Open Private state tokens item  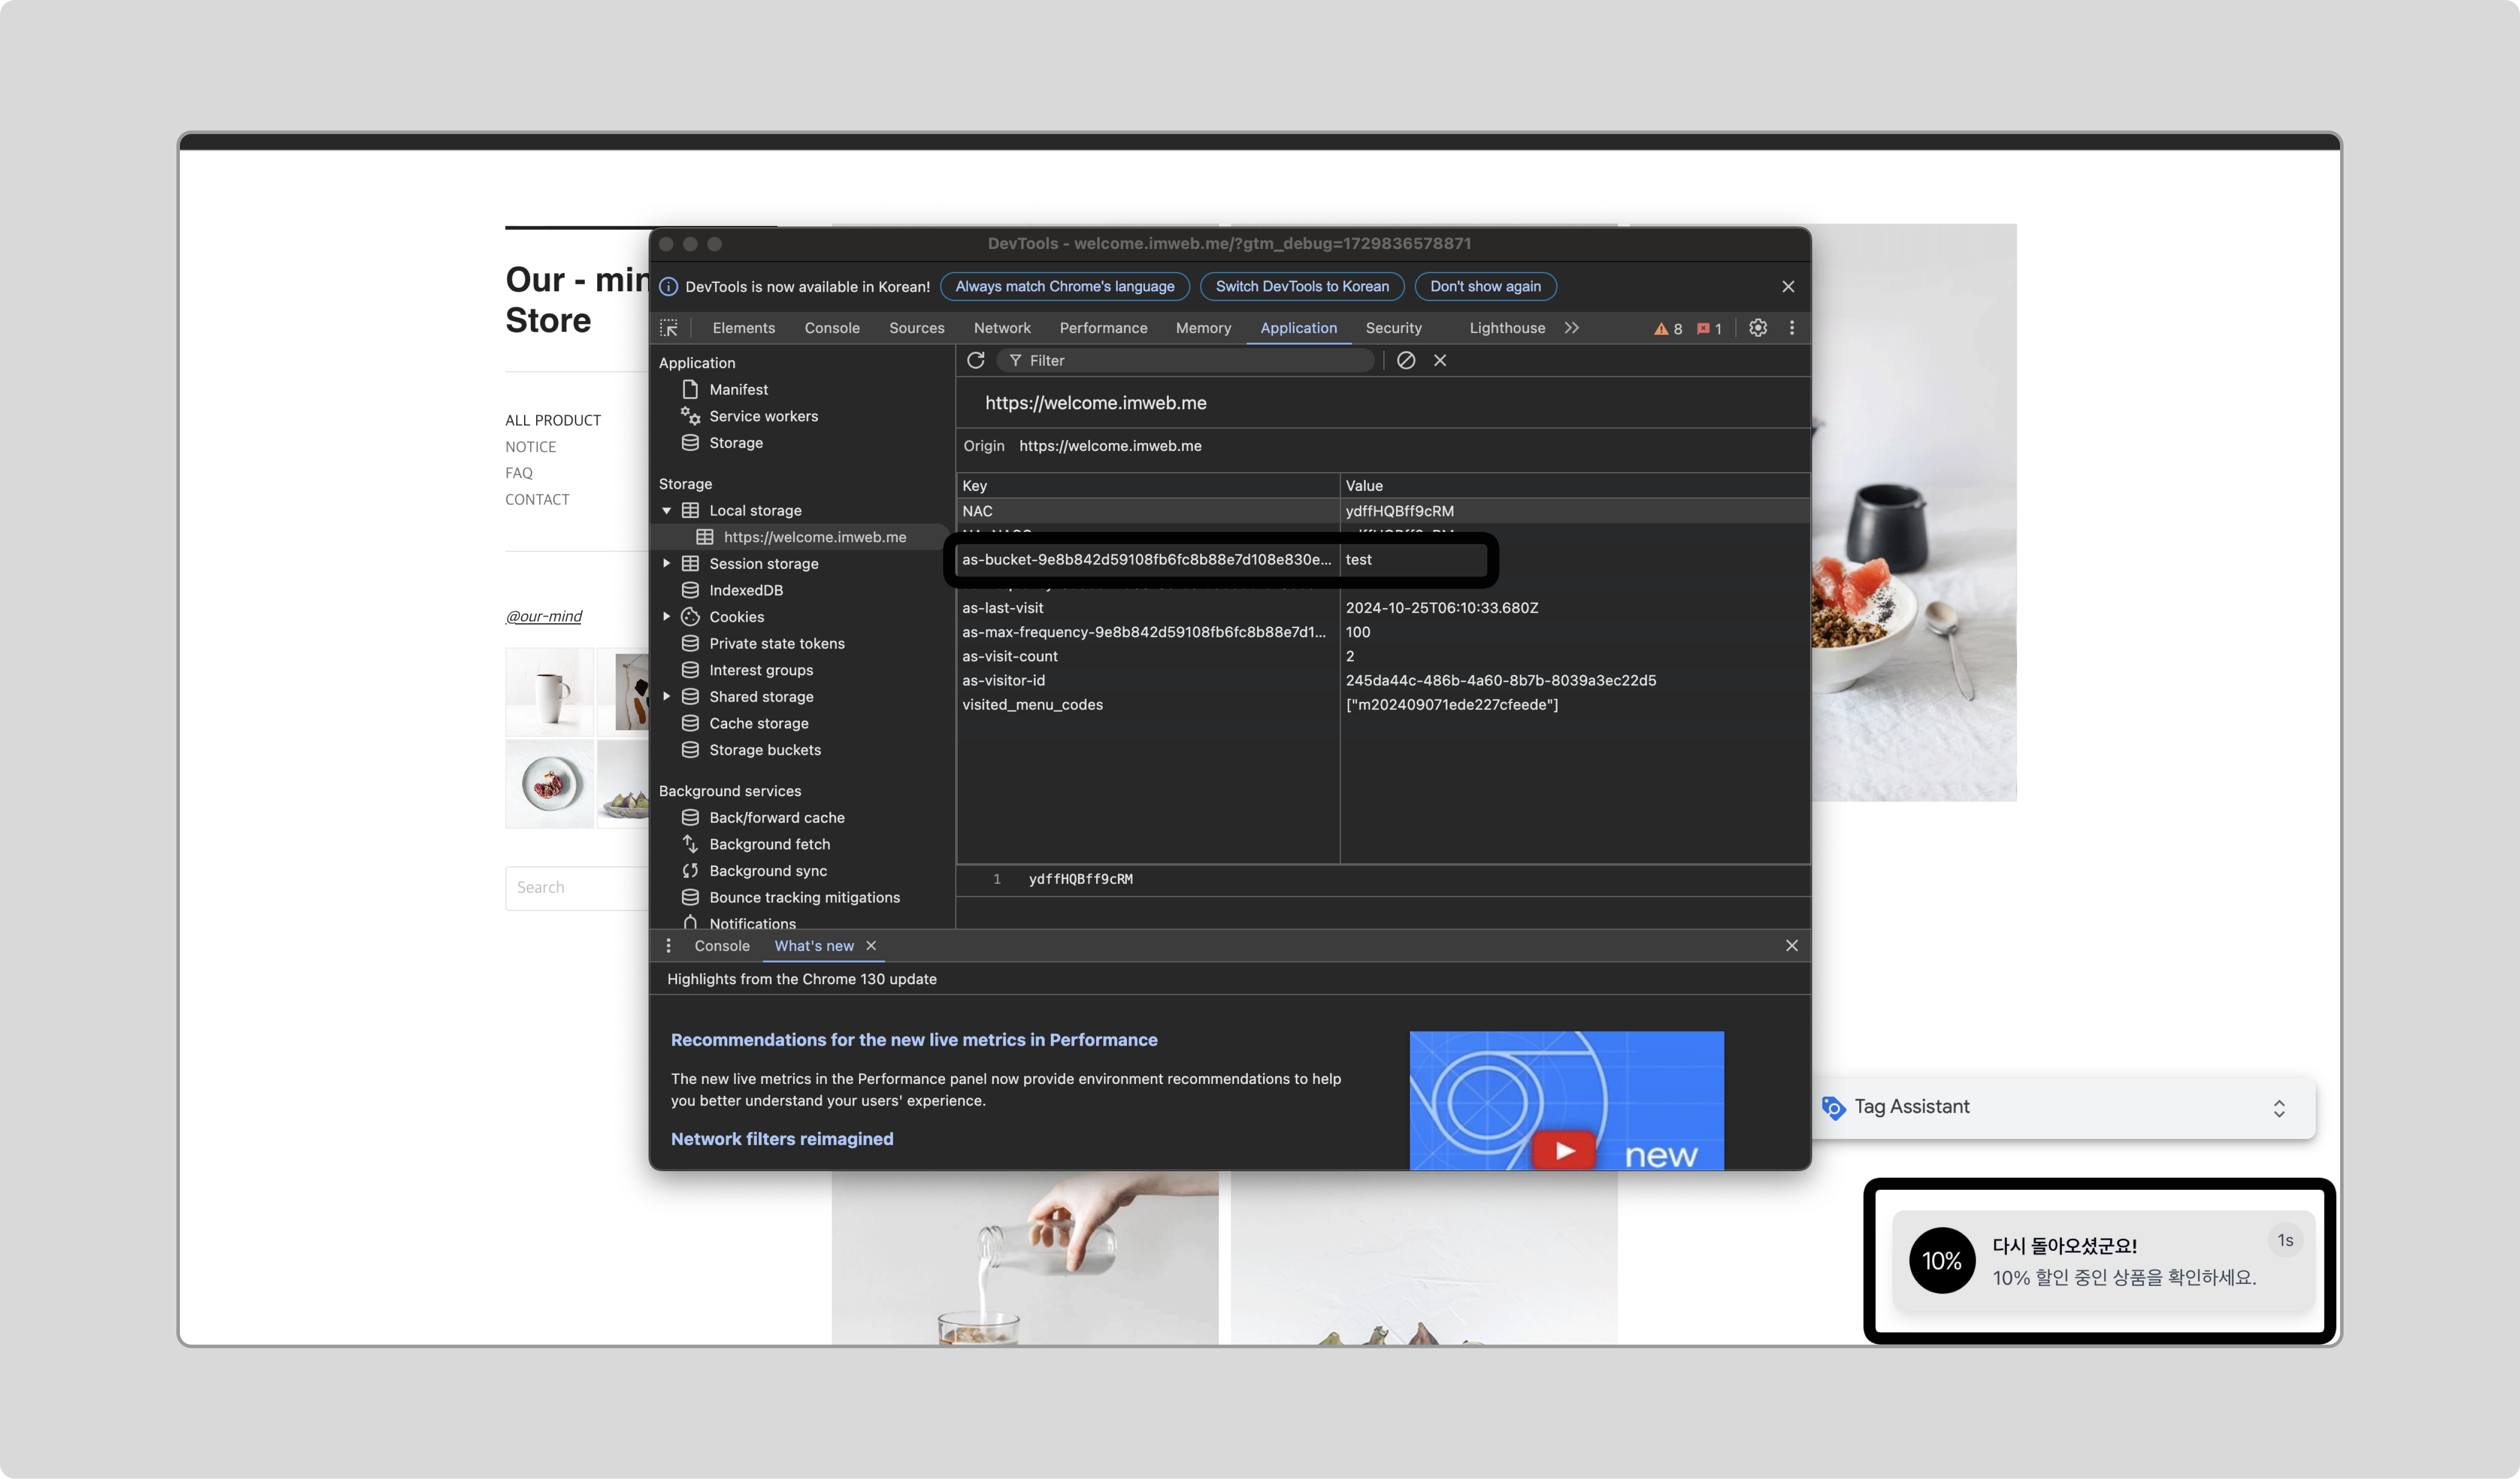click(x=776, y=644)
